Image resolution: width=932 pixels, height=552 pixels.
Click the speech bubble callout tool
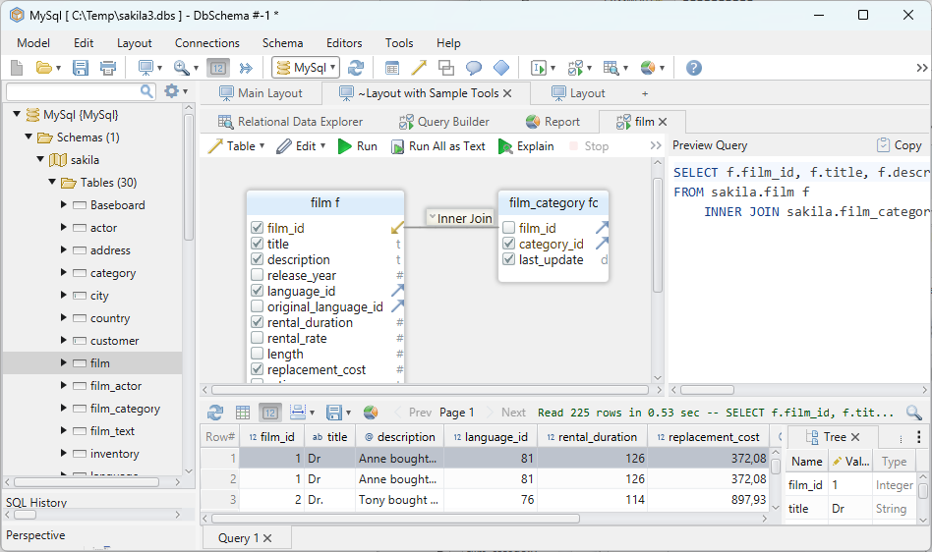click(474, 68)
